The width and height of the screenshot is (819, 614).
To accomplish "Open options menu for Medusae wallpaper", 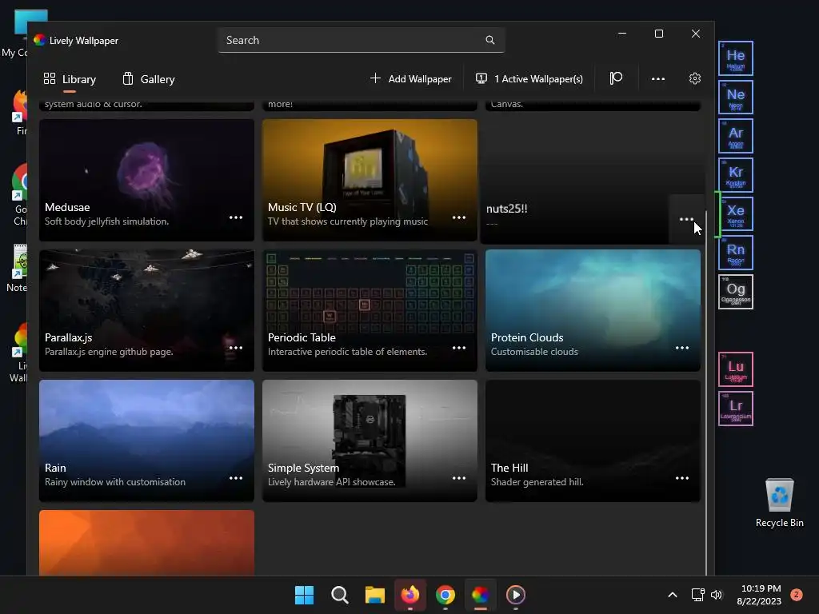I will tap(236, 217).
